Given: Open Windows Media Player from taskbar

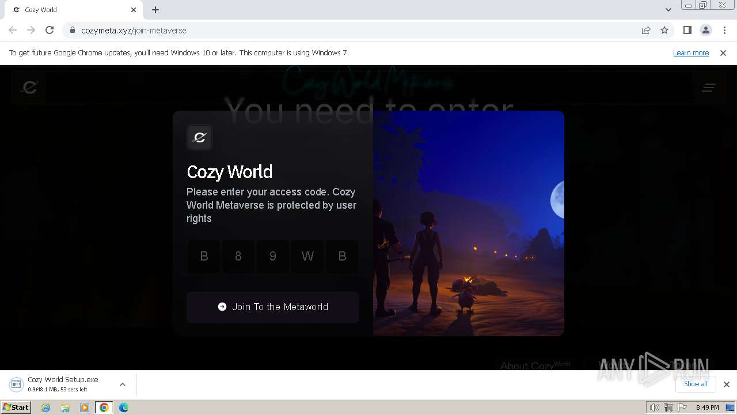Looking at the screenshot, I should (x=85, y=408).
